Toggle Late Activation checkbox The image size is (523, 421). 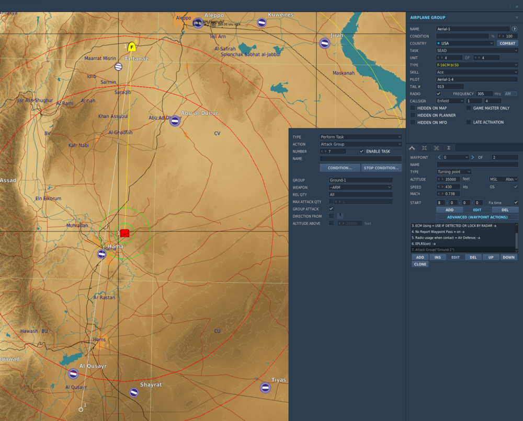click(469, 122)
